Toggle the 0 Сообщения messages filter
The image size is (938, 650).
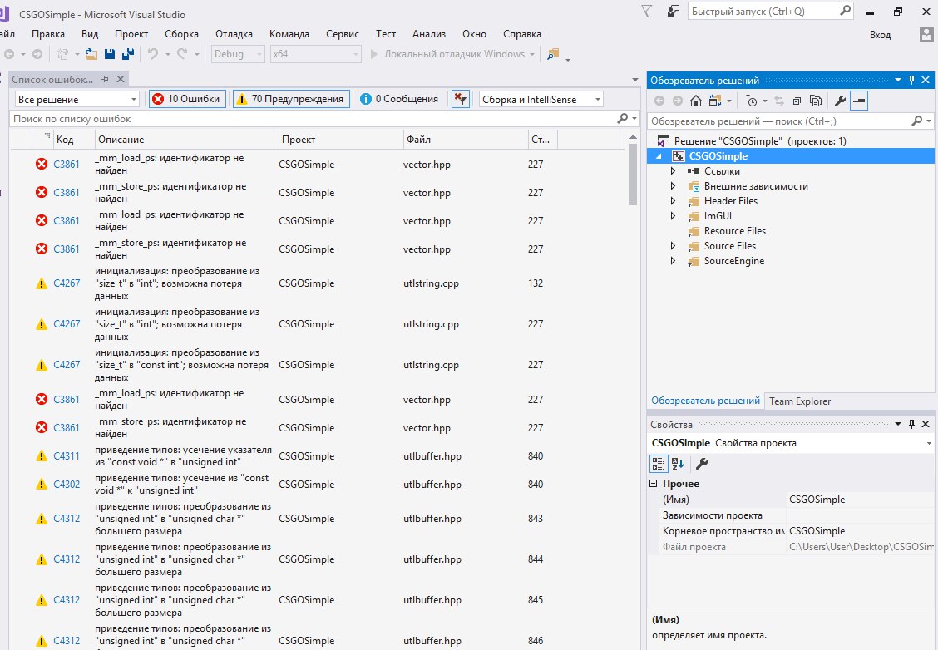[x=399, y=99]
